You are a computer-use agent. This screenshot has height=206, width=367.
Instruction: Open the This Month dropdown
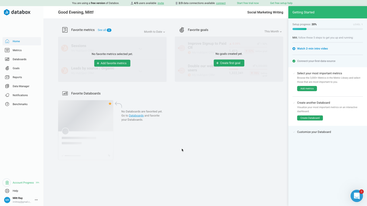click(x=272, y=31)
